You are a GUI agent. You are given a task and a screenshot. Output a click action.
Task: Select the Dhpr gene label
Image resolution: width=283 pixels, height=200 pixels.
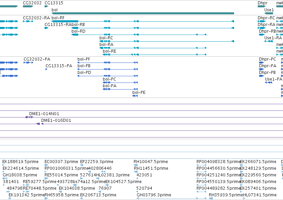coord(262,3)
